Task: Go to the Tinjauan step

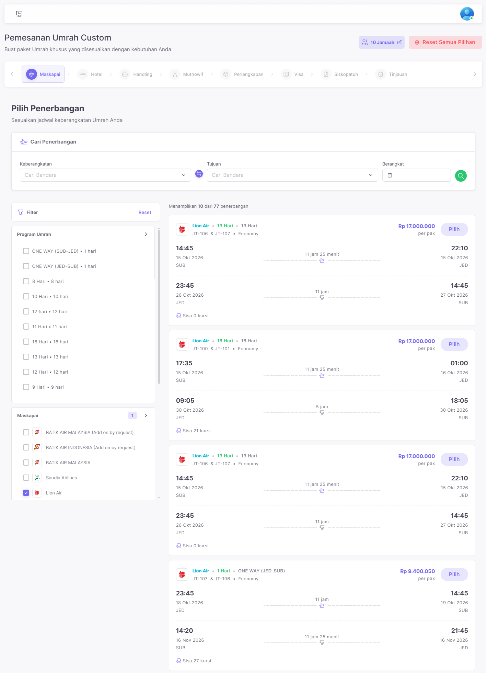Action: pos(392,74)
